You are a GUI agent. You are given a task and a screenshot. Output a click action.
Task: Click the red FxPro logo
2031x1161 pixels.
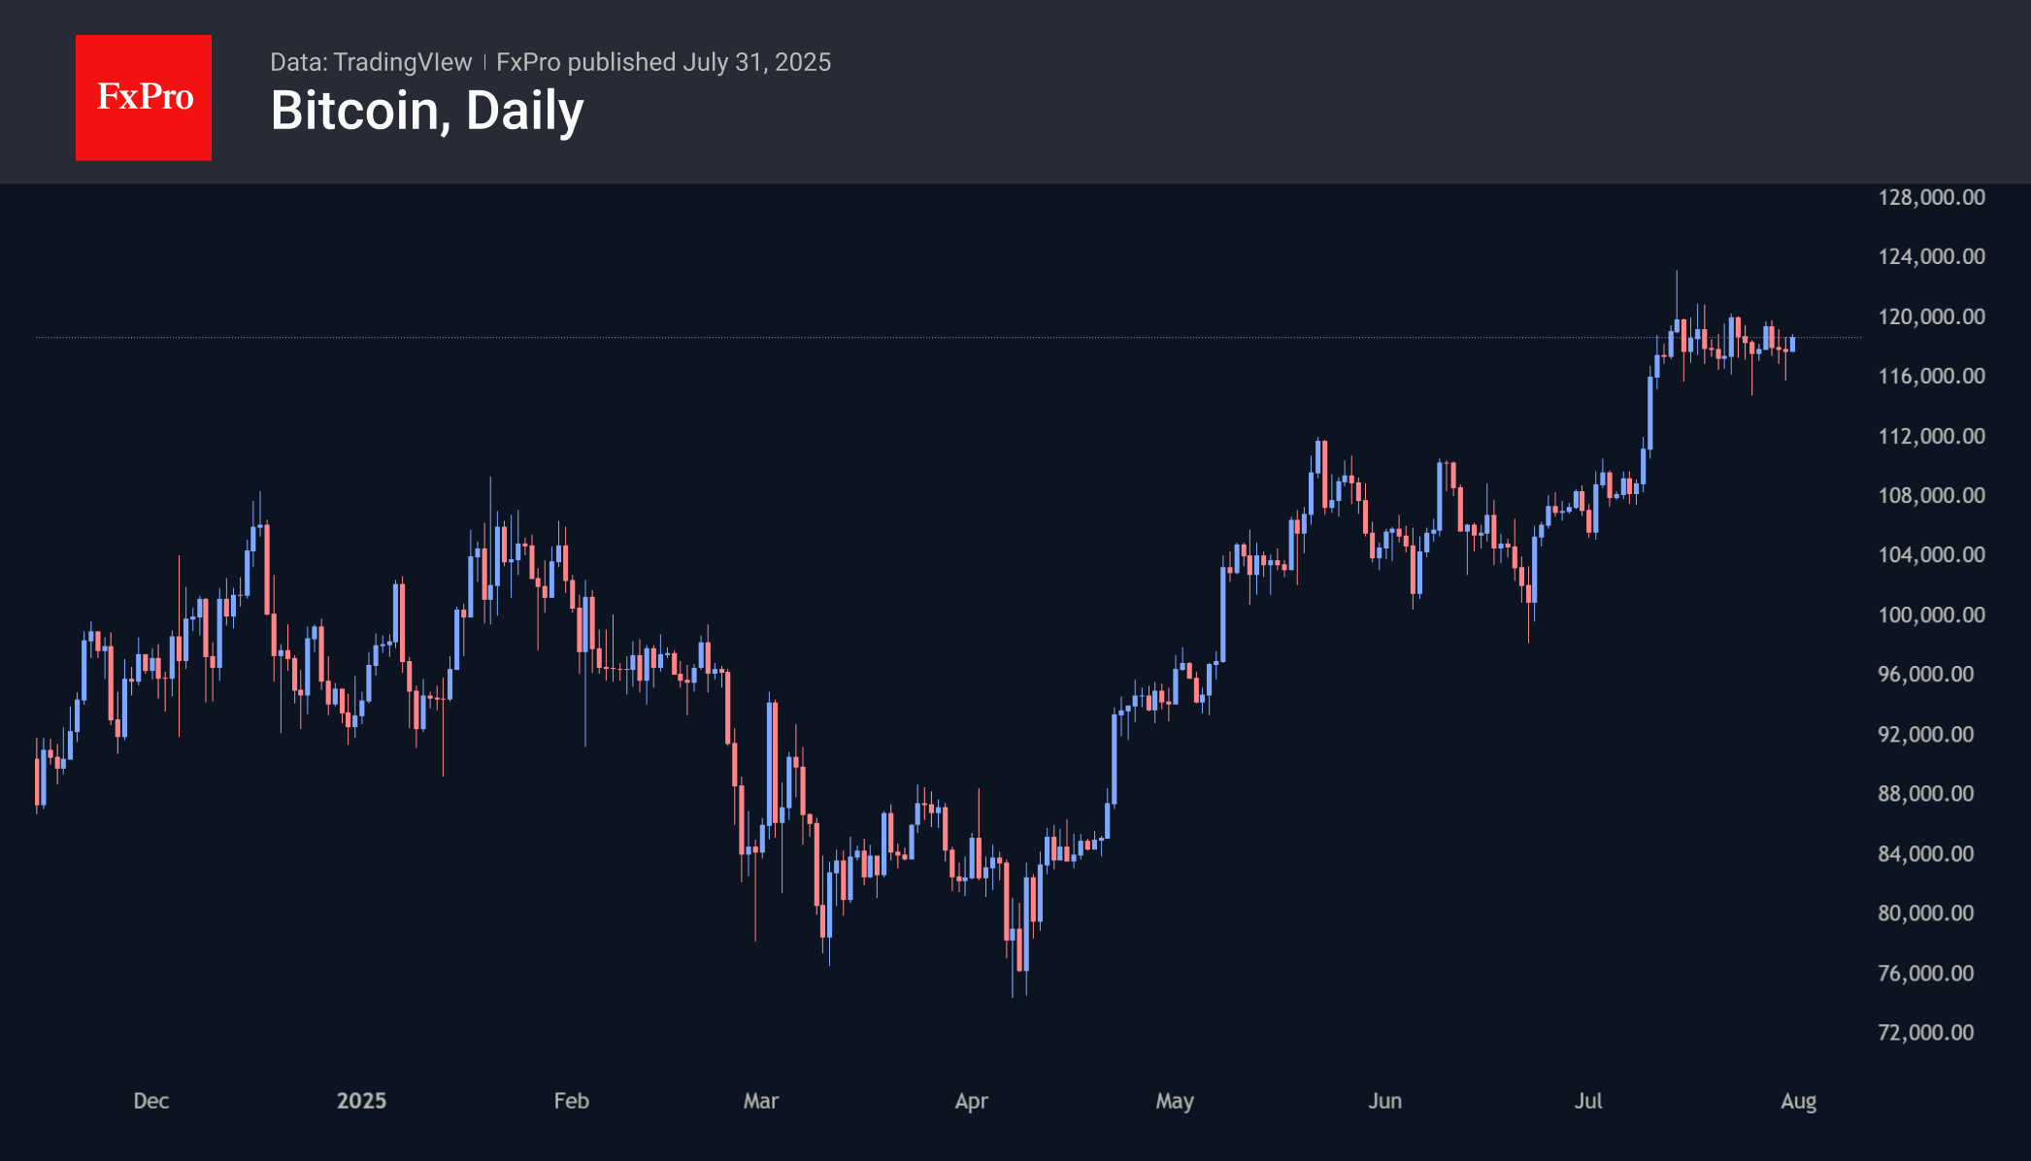click(x=144, y=97)
